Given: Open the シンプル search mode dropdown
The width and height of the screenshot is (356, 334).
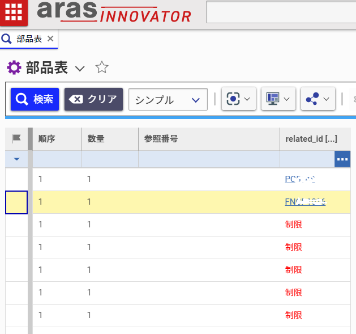Looking at the screenshot, I should (x=168, y=99).
